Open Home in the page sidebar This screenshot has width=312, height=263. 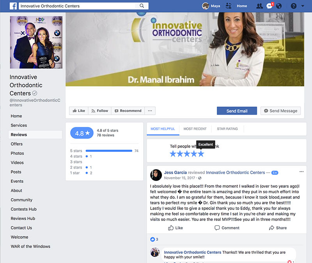[x=16, y=116]
